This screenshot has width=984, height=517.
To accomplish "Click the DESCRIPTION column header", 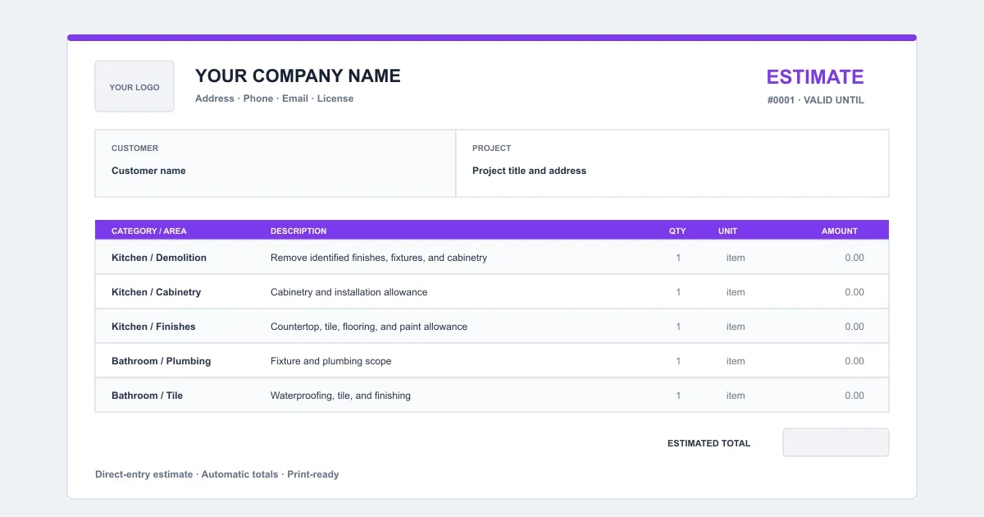I will pos(298,231).
